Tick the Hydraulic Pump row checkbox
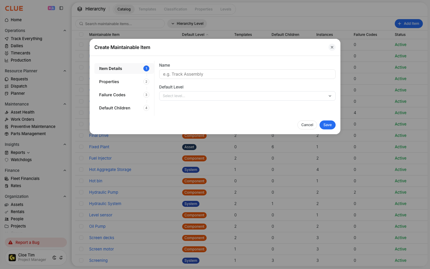 tap(81, 192)
